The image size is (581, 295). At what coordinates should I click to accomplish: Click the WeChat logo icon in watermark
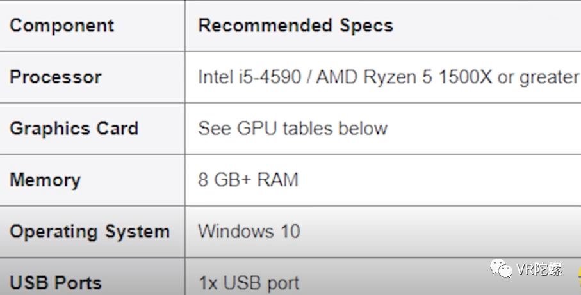pyautogui.click(x=501, y=268)
